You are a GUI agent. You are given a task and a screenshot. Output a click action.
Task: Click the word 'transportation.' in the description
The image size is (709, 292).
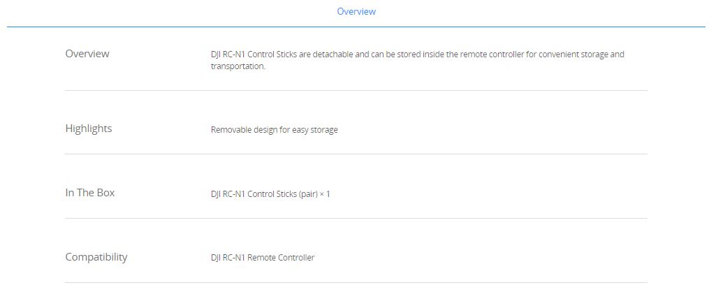click(x=237, y=66)
